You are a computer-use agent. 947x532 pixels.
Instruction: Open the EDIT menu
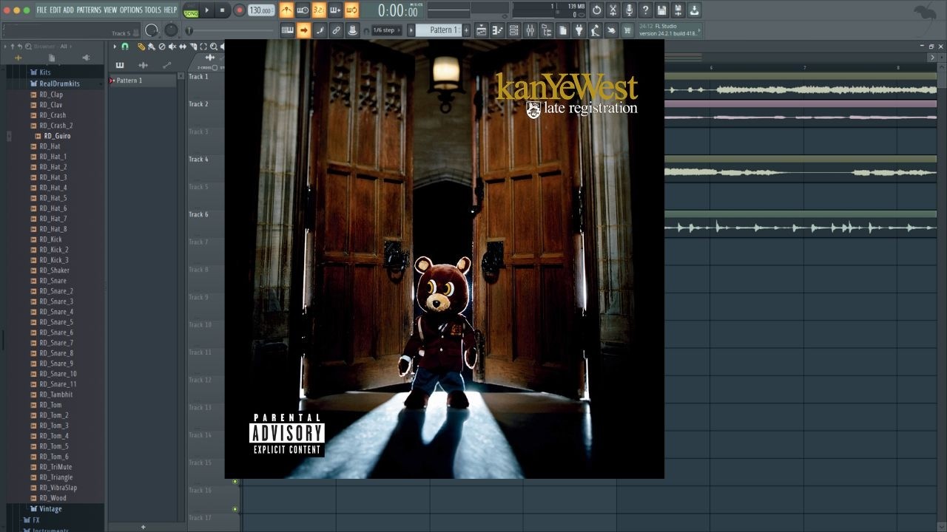click(55, 10)
